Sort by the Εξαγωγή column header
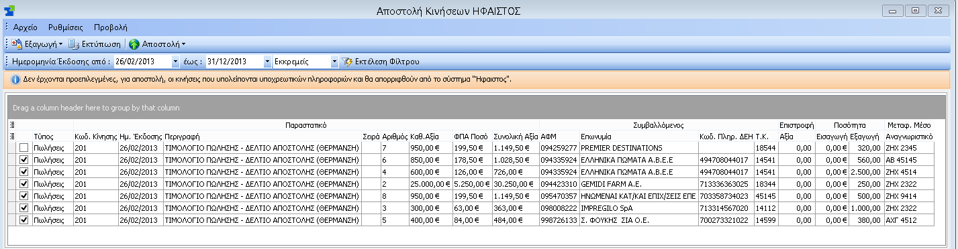Viewport: 958px width, 249px height. coord(867,136)
